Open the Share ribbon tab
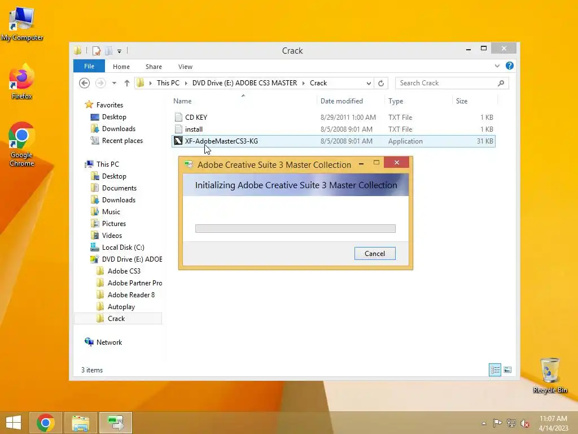 tap(154, 67)
